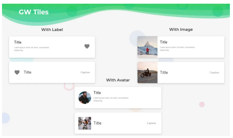Image resolution: width=233 pixels, height=138 pixels.
Task: Click Title beside the motorcycle image
Action: tap(164, 73)
